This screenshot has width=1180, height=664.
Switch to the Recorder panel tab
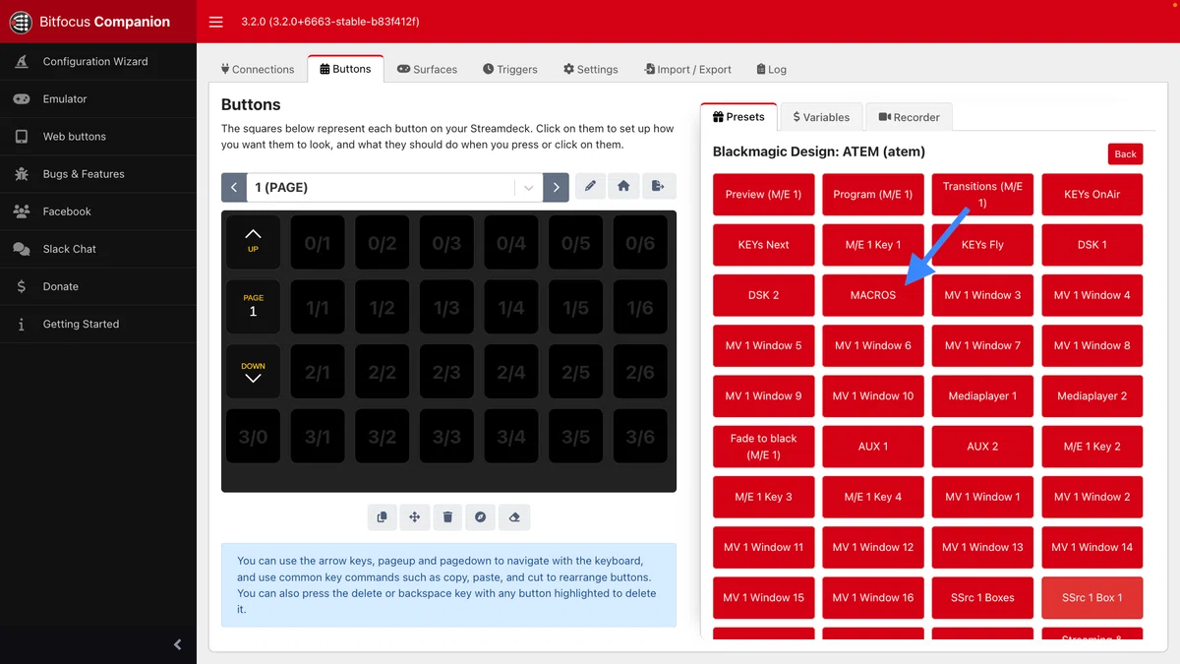[909, 117]
